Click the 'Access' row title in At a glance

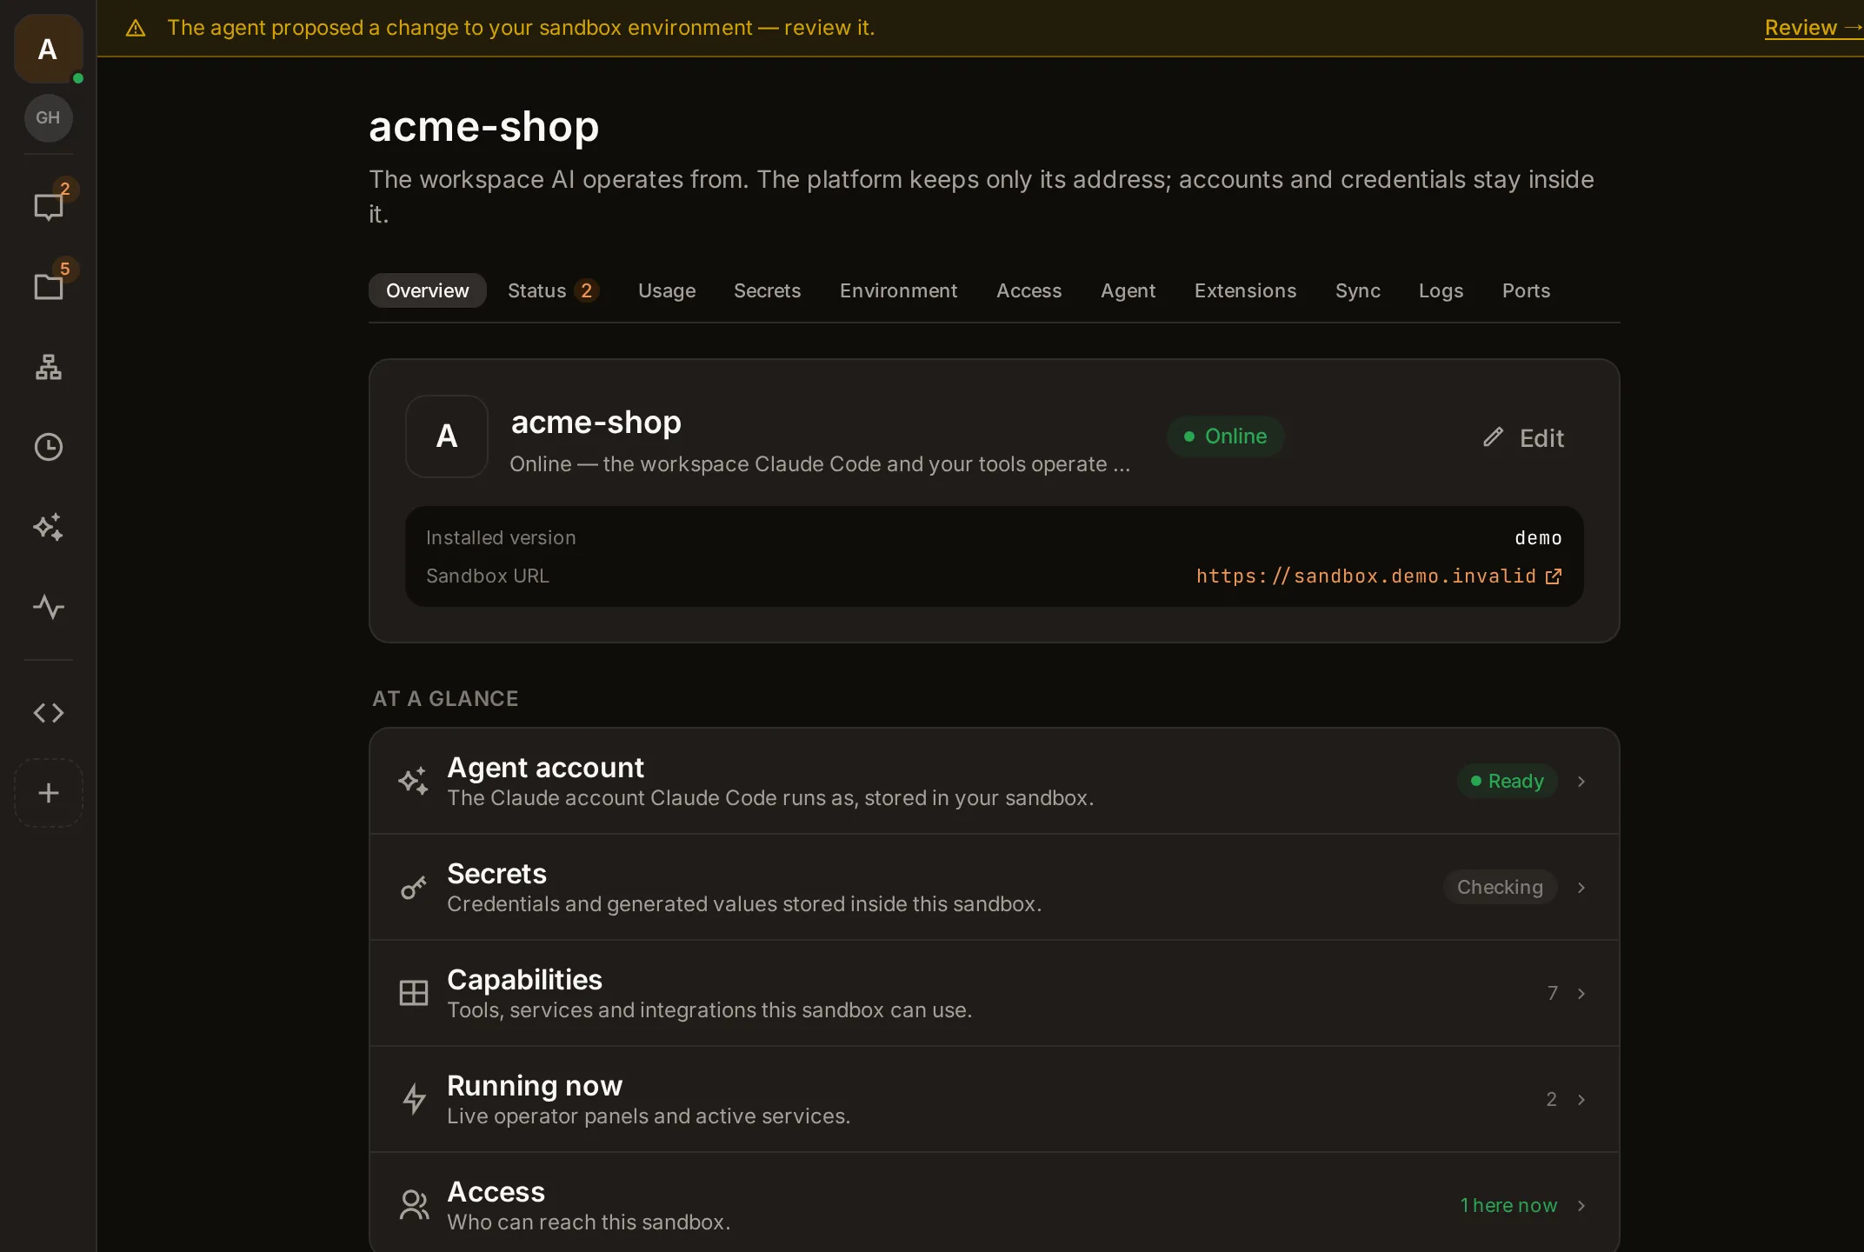click(x=496, y=1192)
